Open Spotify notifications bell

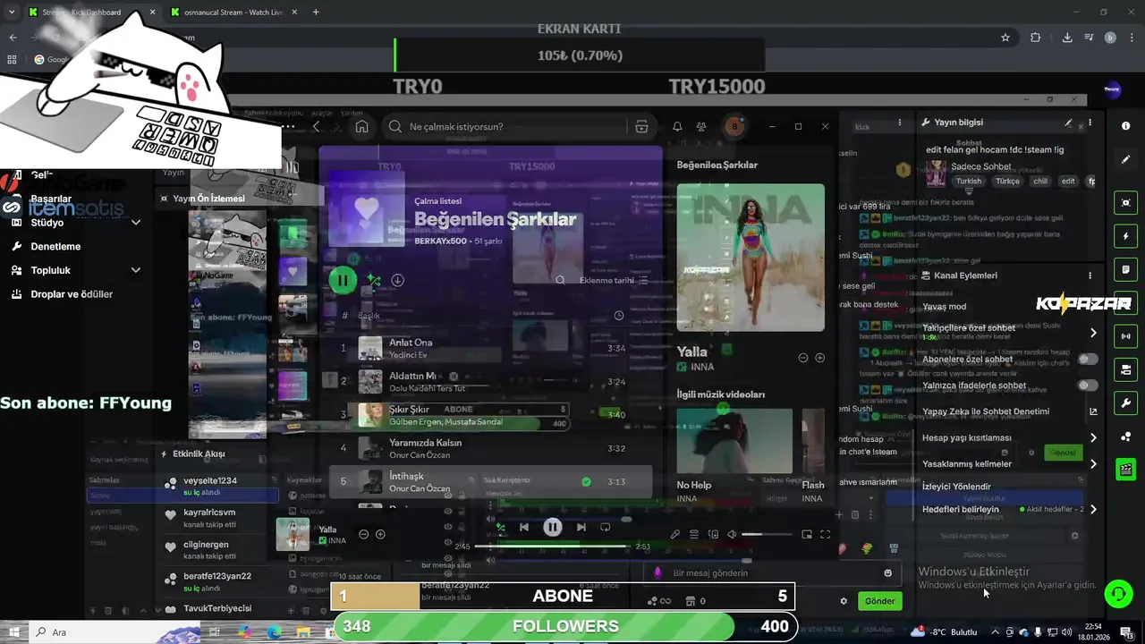pyautogui.click(x=677, y=127)
